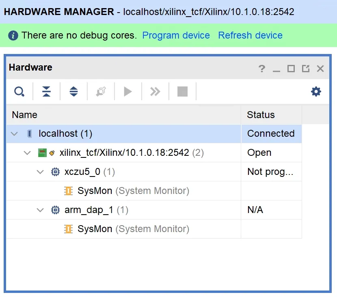Click the Name column header
The height and width of the screenshot is (297, 337).
coord(25,115)
